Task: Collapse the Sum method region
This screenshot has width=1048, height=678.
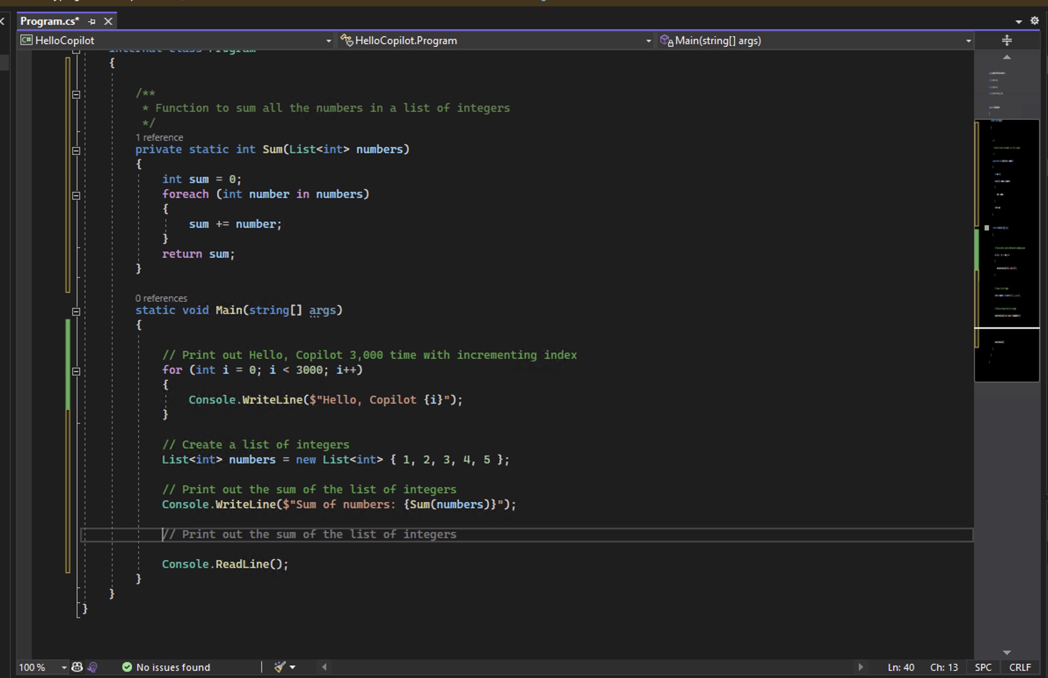Action: [76, 150]
